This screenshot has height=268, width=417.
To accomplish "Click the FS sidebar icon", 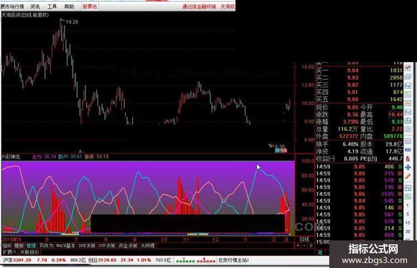I will (408, 188).
